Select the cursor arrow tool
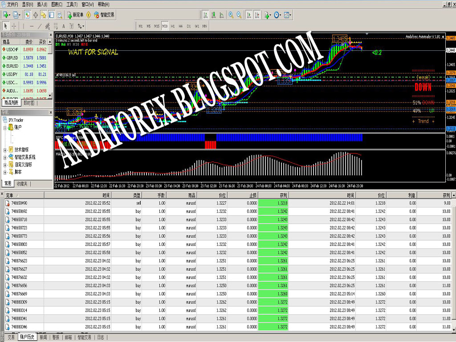The image size is (456, 342). tap(5, 26)
